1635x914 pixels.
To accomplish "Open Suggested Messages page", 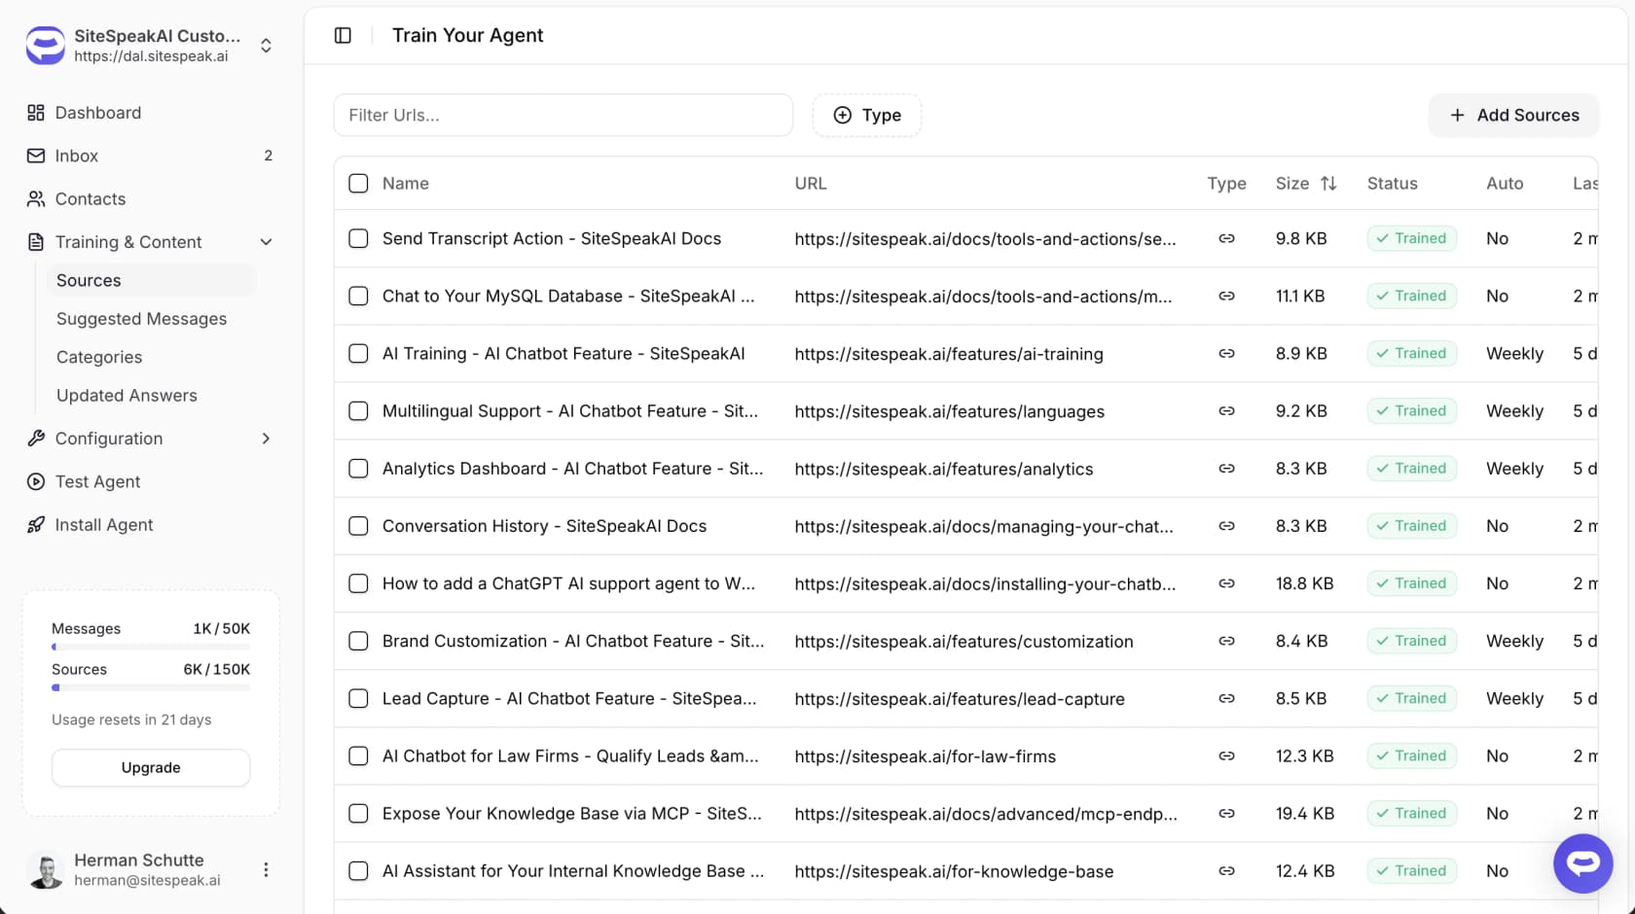I will coord(141,319).
